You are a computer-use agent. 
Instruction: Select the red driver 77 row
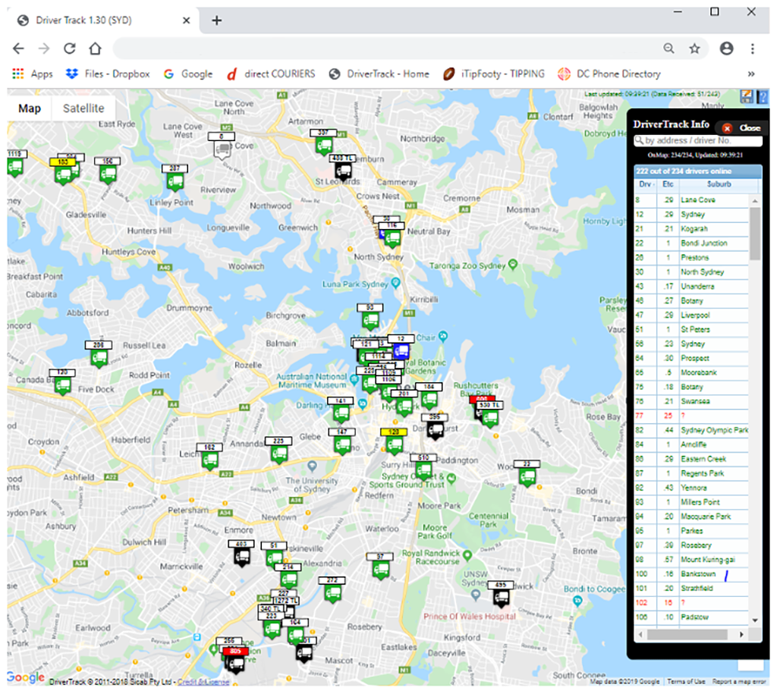tap(691, 416)
